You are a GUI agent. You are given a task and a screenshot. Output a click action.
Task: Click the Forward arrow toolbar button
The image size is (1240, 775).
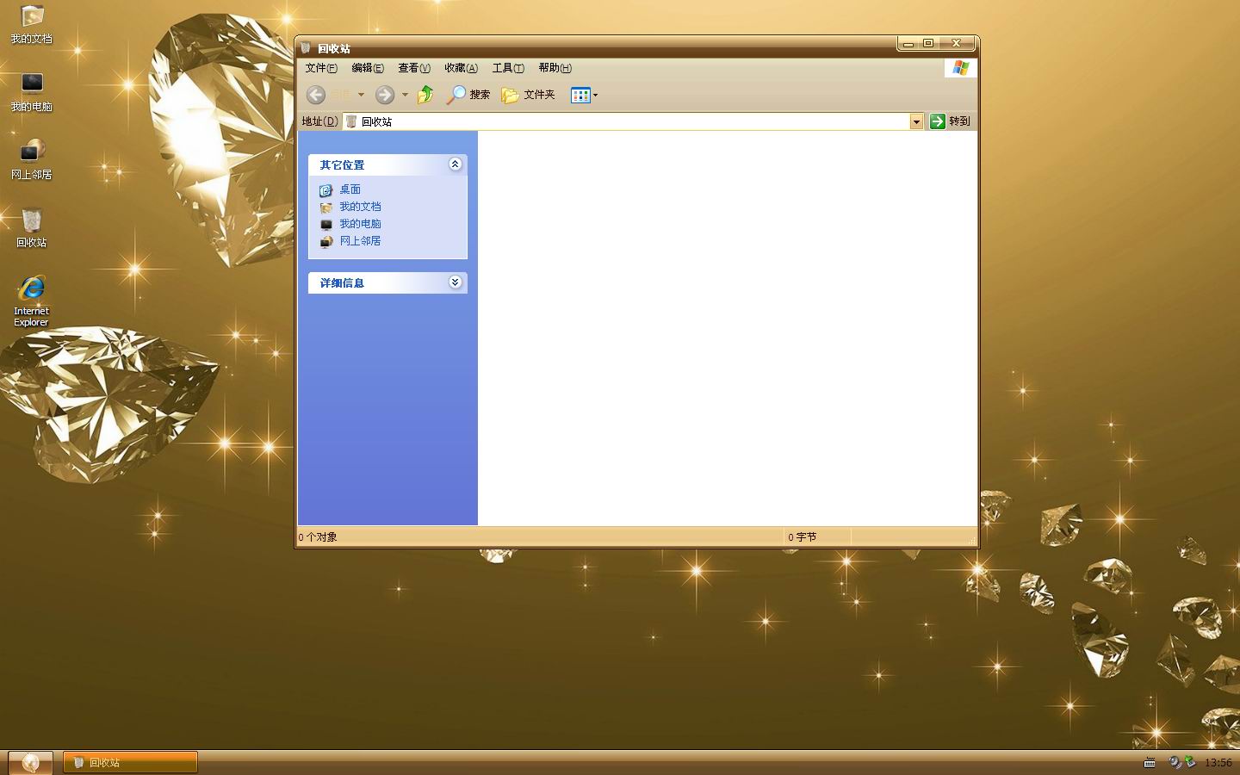tap(385, 95)
